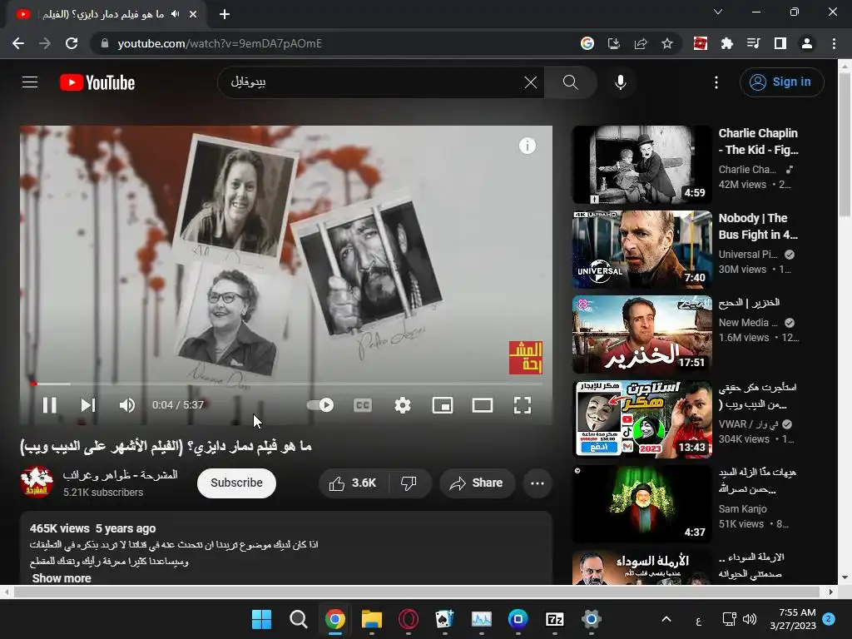The width and height of the screenshot is (852, 639).
Task: Open Sam Kanjo video thumbnail
Action: (641, 503)
